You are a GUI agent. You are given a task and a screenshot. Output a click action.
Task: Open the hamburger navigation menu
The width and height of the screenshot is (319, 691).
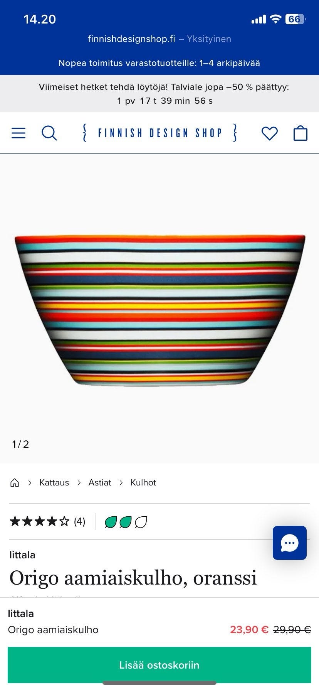(x=18, y=133)
